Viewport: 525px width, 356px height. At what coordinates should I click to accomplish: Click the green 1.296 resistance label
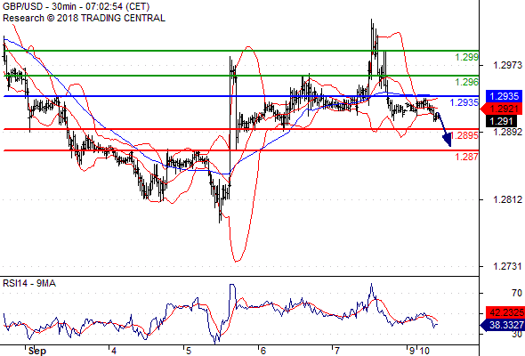click(466, 82)
